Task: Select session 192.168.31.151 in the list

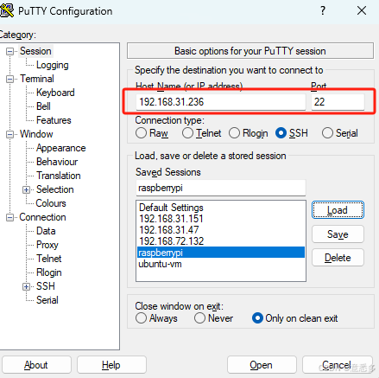Action: click(x=221, y=219)
